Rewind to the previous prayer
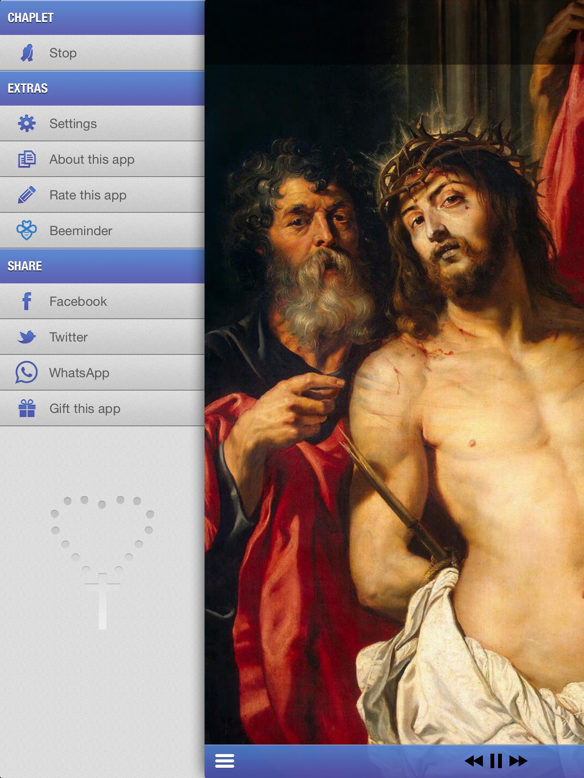The height and width of the screenshot is (778, 584). tap(473, 761)
